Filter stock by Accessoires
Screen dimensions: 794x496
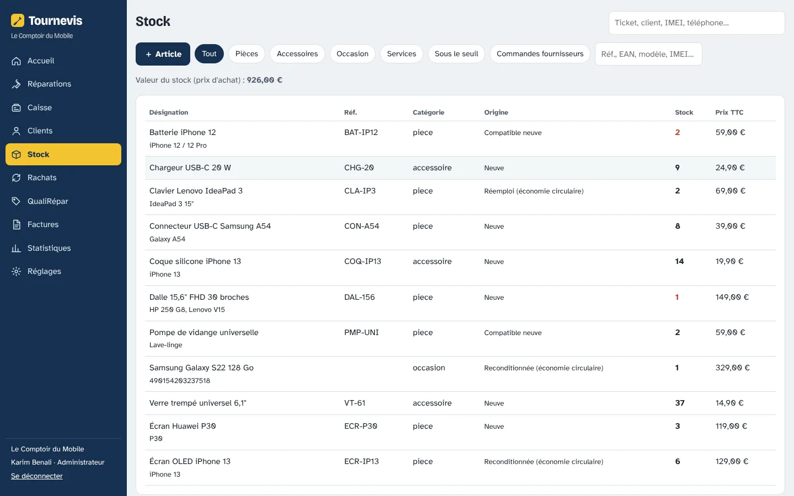pyautogui.click(x=297, y=54)
